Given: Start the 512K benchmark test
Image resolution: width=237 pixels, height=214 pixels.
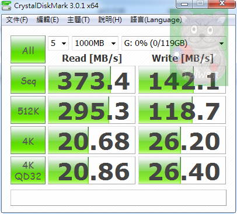Looking at the screenshot, I should point(28,110).
